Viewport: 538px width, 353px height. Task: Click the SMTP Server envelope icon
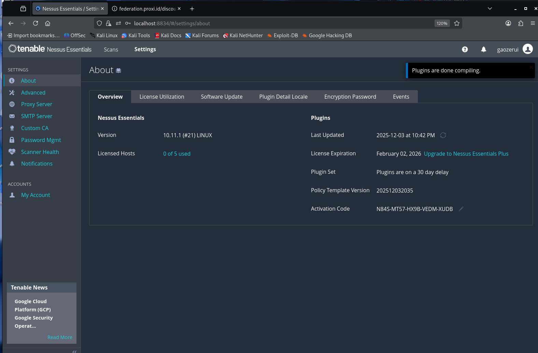pos(12,116)
